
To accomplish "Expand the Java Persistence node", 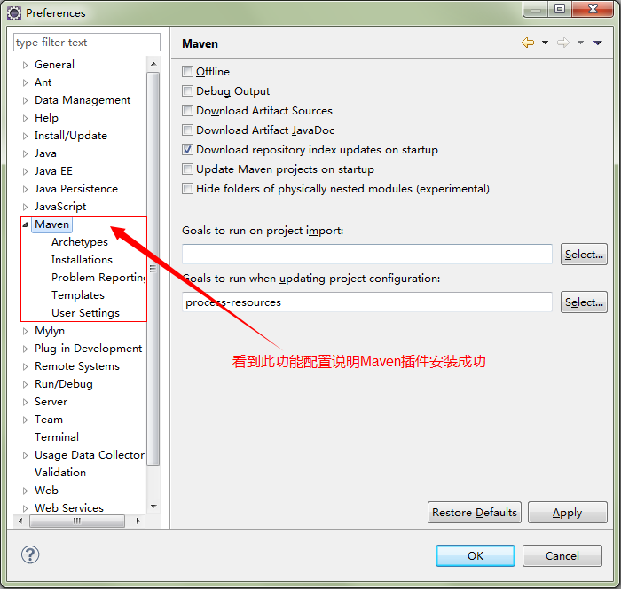I will click(26, 189).
